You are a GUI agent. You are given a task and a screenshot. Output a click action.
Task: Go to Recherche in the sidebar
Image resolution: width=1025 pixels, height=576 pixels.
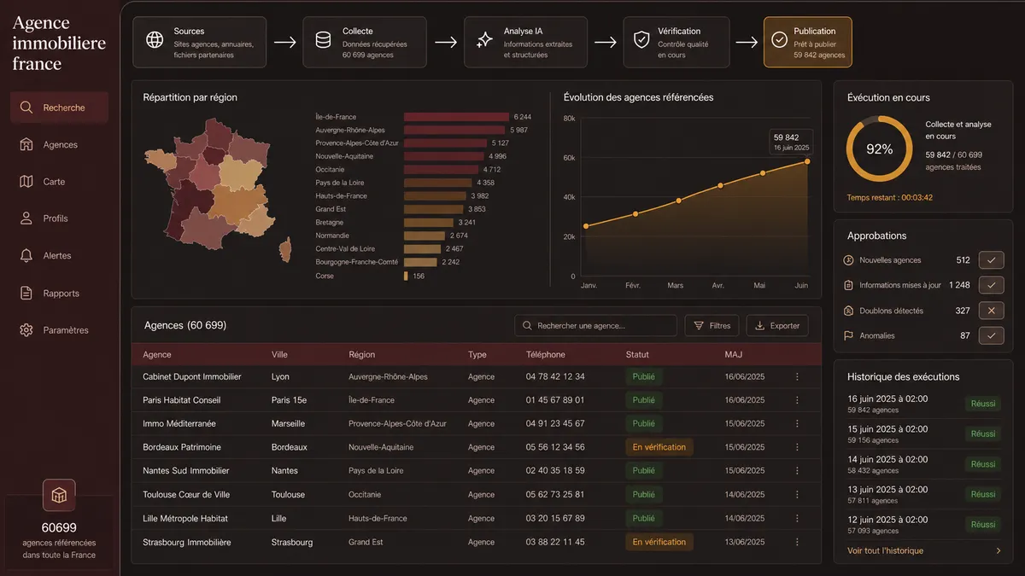(59, 108)
